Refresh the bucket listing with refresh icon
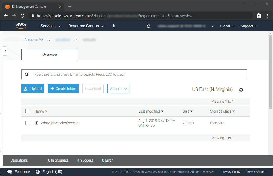273x176 pixels. [241, 90]
